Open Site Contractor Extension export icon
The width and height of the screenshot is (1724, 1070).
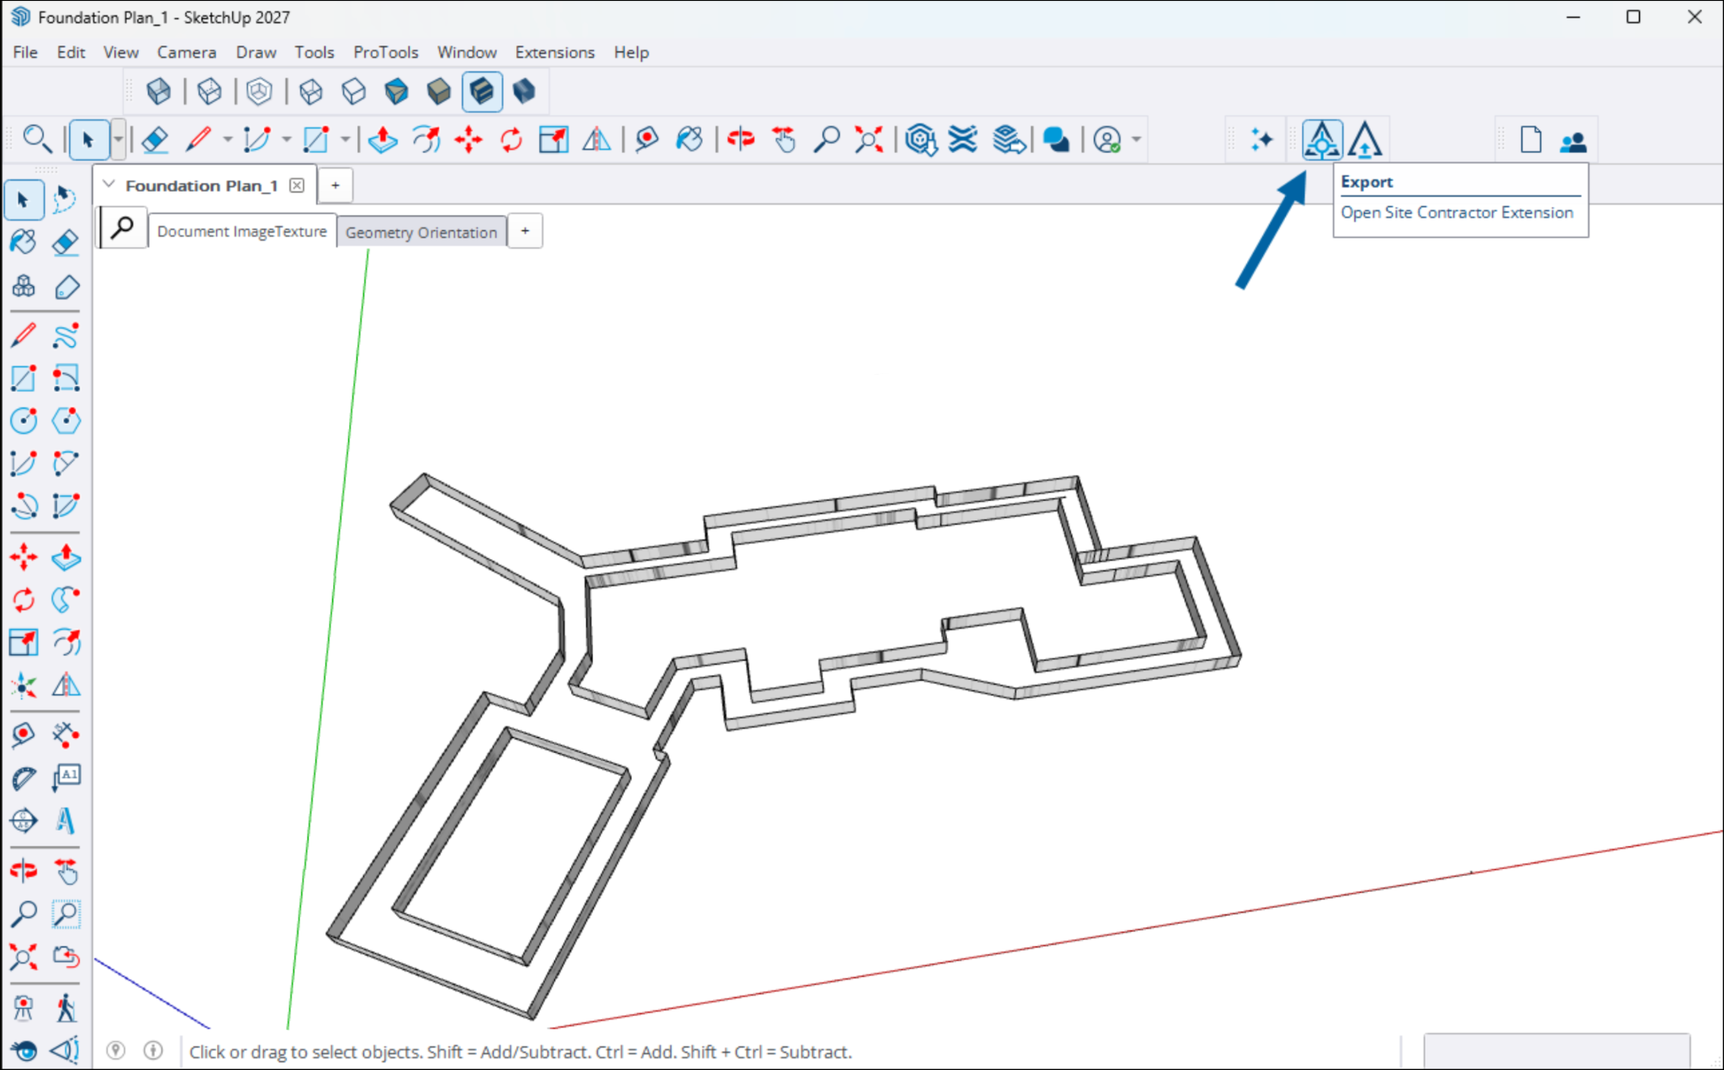[x=1322, y=140]
